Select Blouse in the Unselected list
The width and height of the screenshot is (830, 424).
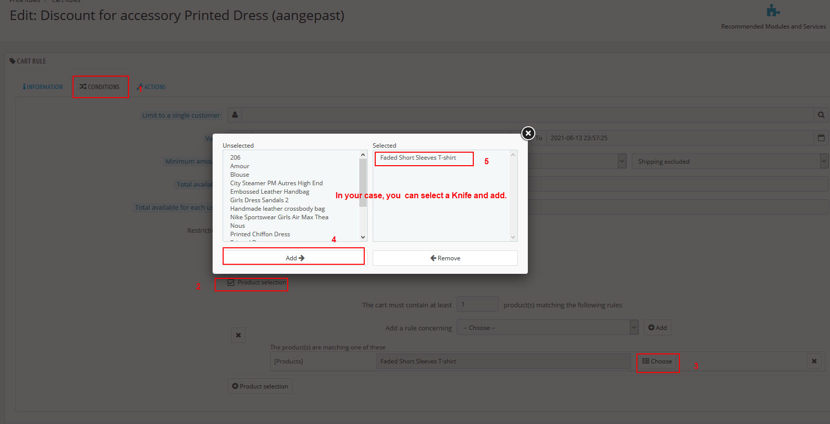pos(240,175)
